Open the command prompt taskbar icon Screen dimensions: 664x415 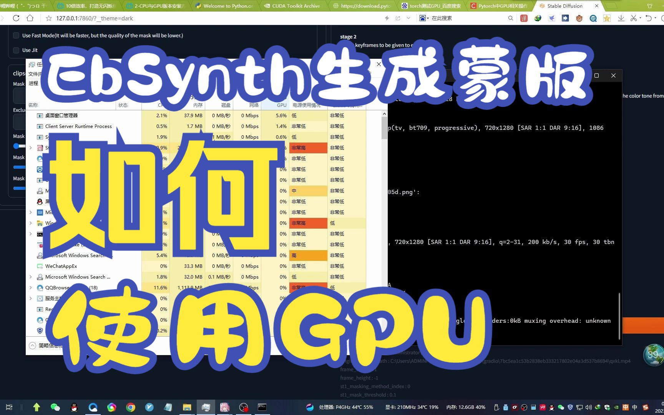(x=262, y=407)
